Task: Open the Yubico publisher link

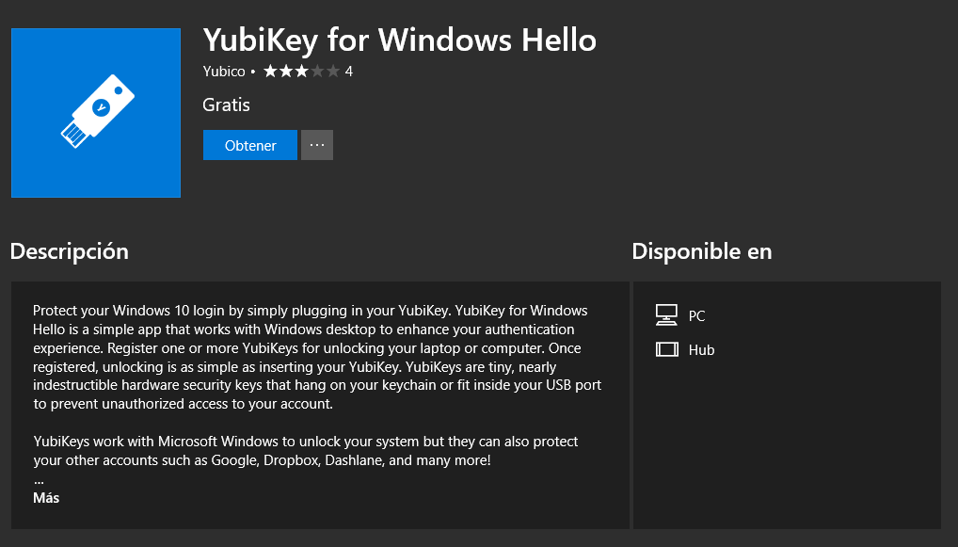Action: tap(224, 72)
